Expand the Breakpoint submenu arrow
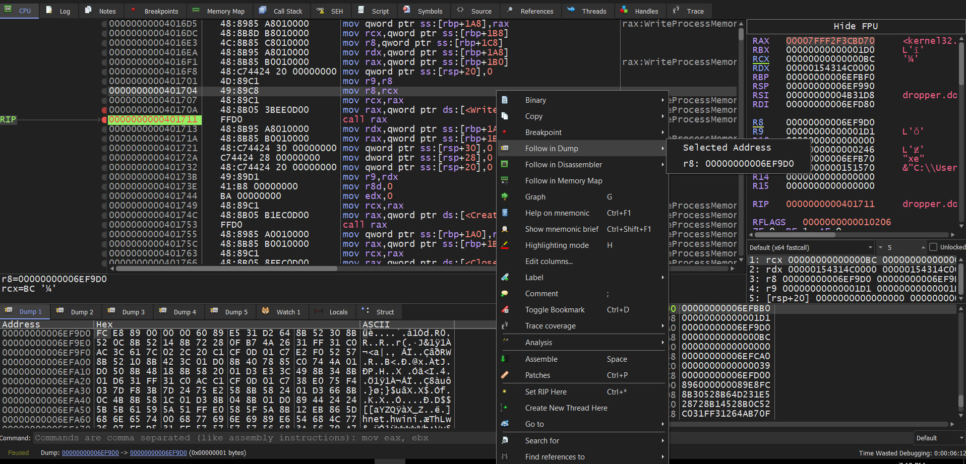This screenshot has height=464, width=966. (662, 132)
